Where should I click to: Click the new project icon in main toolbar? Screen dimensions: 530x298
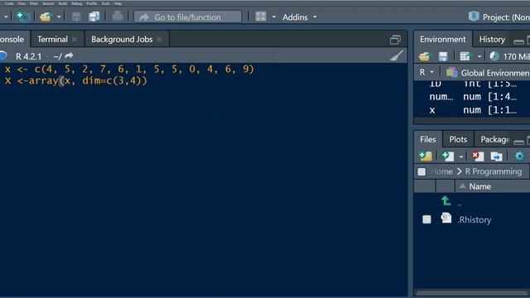click(x=23, y=17)
